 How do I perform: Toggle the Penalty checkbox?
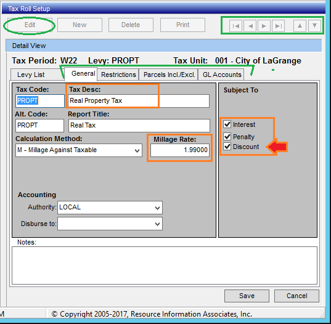tap(227, 137)
